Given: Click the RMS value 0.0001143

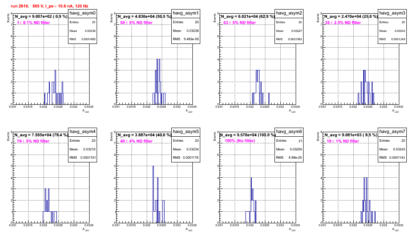Looking at the screenshot, I should point(398,158).
